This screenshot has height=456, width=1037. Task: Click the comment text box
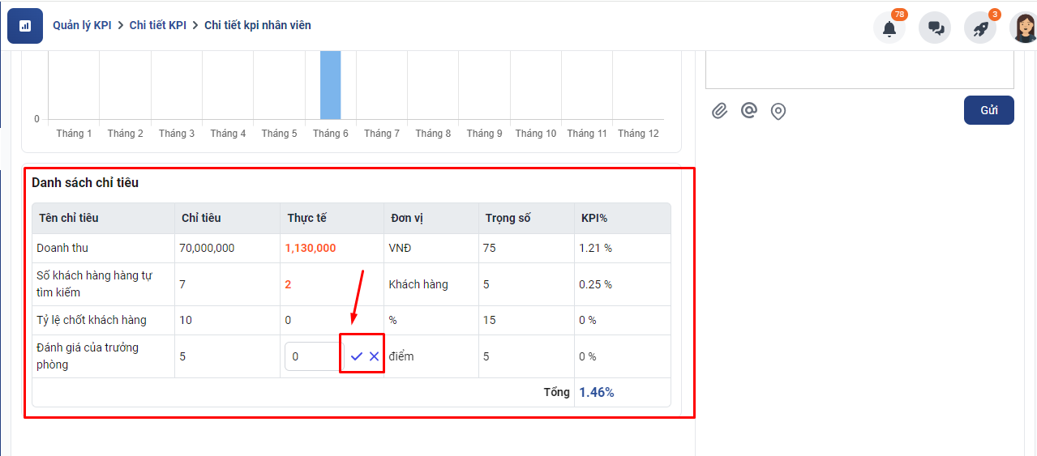click(x=859, y=69)
